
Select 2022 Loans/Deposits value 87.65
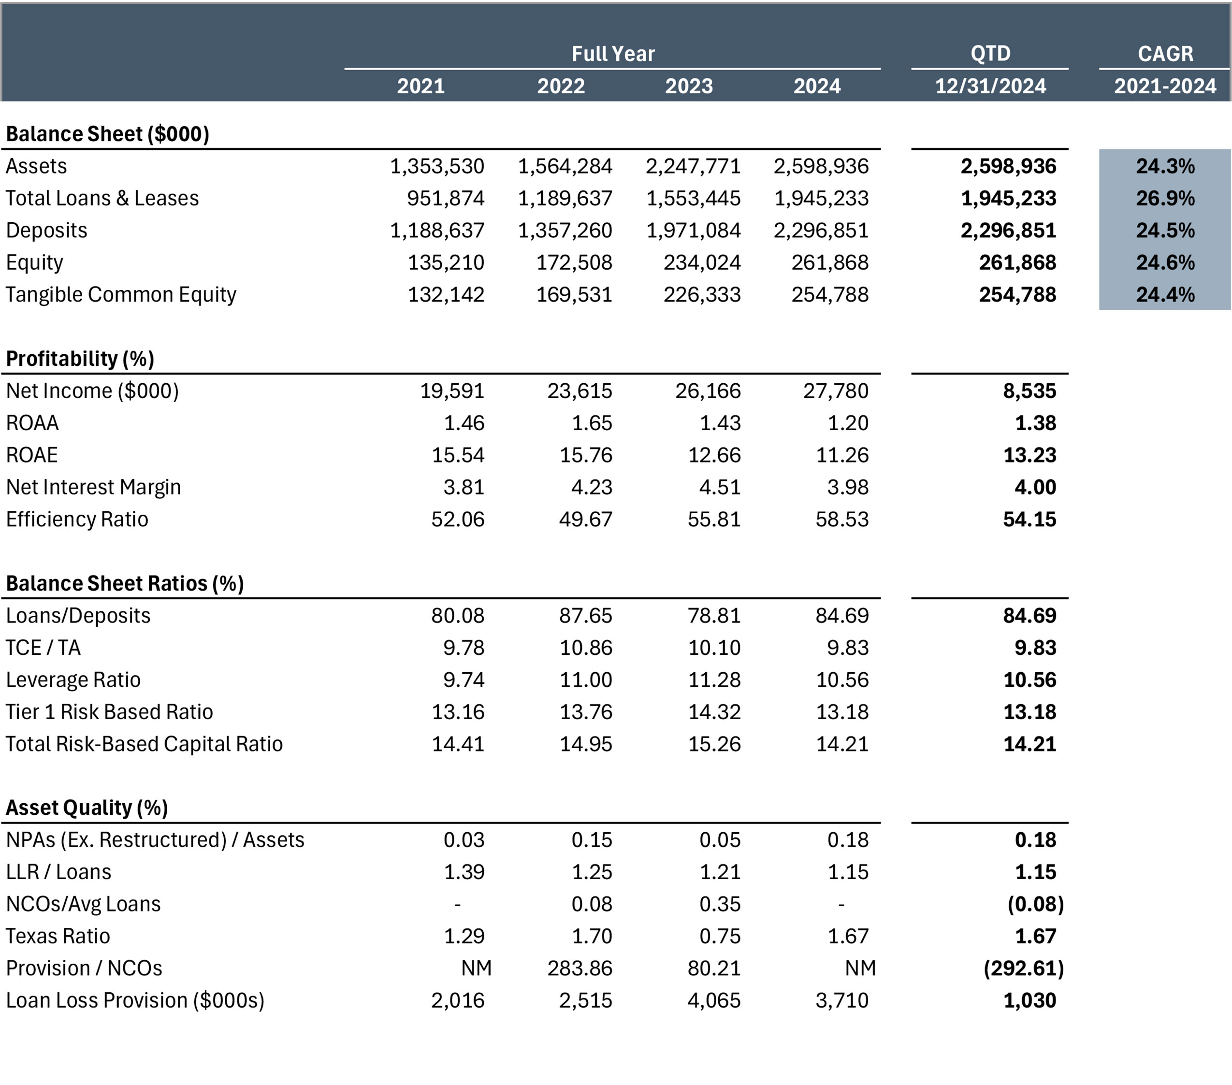[x=585, y=615]
